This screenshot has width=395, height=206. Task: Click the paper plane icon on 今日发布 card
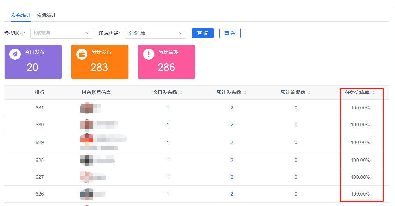(15, 54)
